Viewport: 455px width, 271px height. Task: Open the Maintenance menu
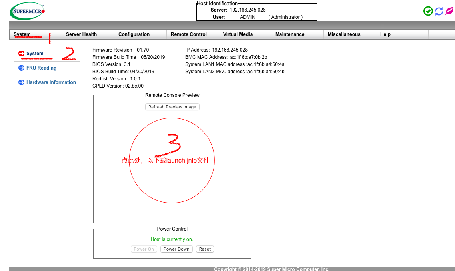pos(289,34)
